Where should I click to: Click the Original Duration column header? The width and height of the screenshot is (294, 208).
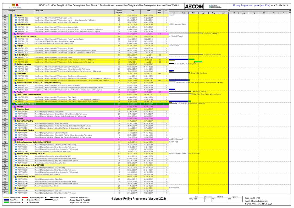pyautogui.click(x=119, y=12)
